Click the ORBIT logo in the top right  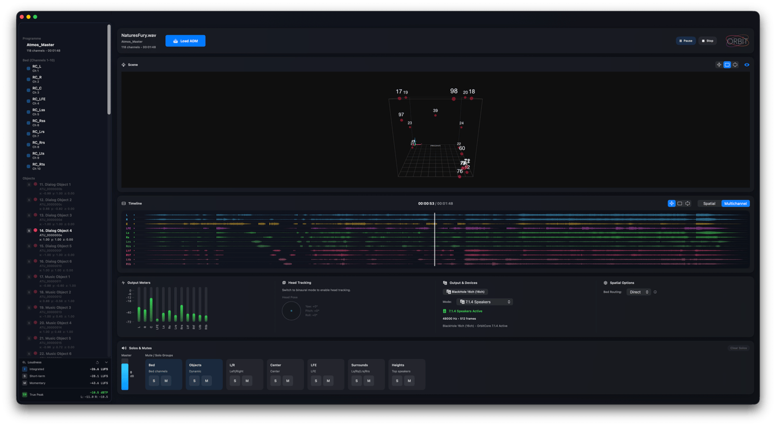point(737,40)
